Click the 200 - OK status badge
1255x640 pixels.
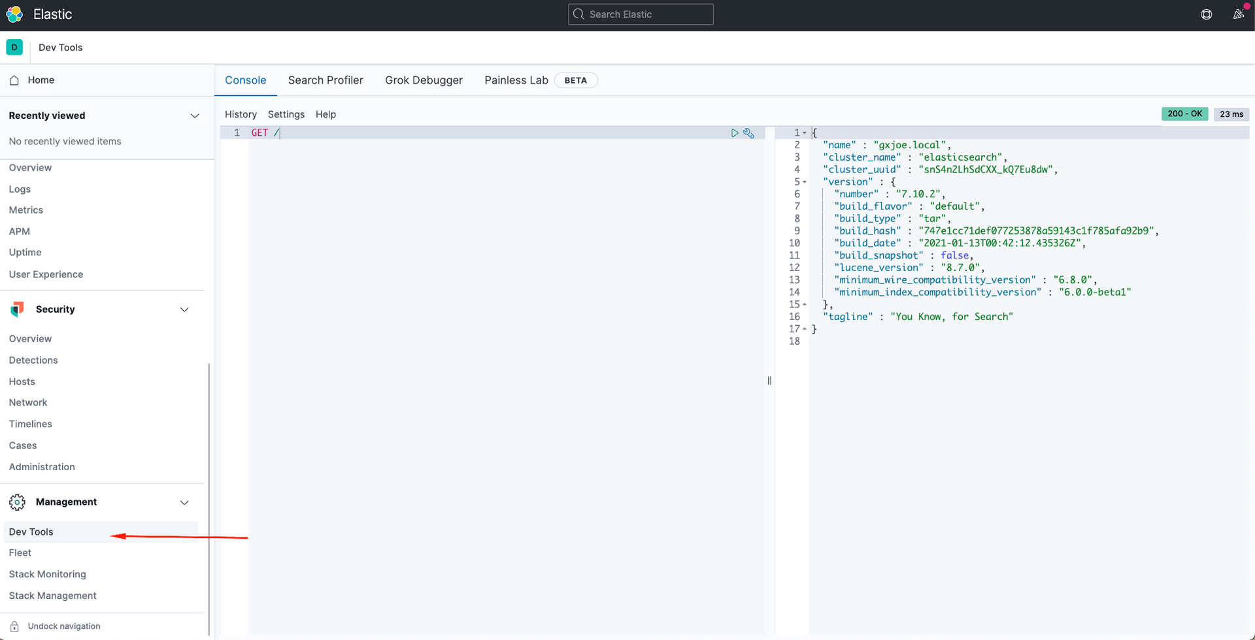coord(1184,114)
